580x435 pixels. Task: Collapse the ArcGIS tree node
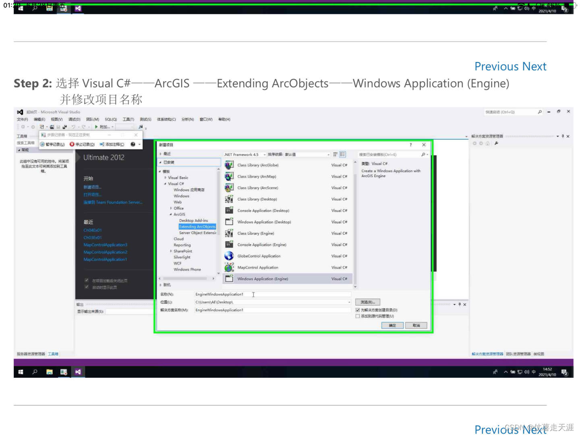click(171, 214)
